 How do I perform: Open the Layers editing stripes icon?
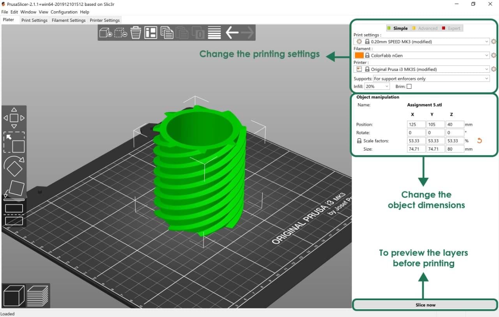pos(214,33)
